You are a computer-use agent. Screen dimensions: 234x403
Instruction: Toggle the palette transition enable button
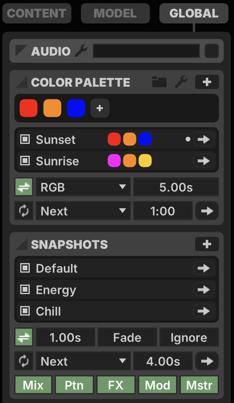tap(24, 187)
